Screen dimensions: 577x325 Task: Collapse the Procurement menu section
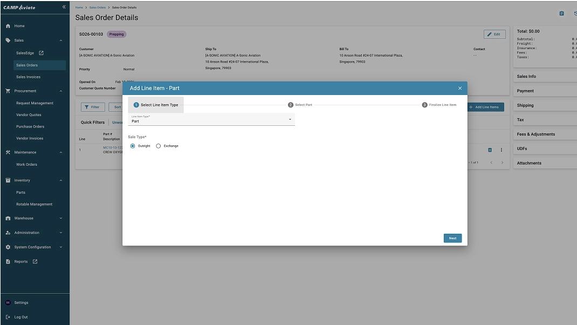[x=61, y=91]
